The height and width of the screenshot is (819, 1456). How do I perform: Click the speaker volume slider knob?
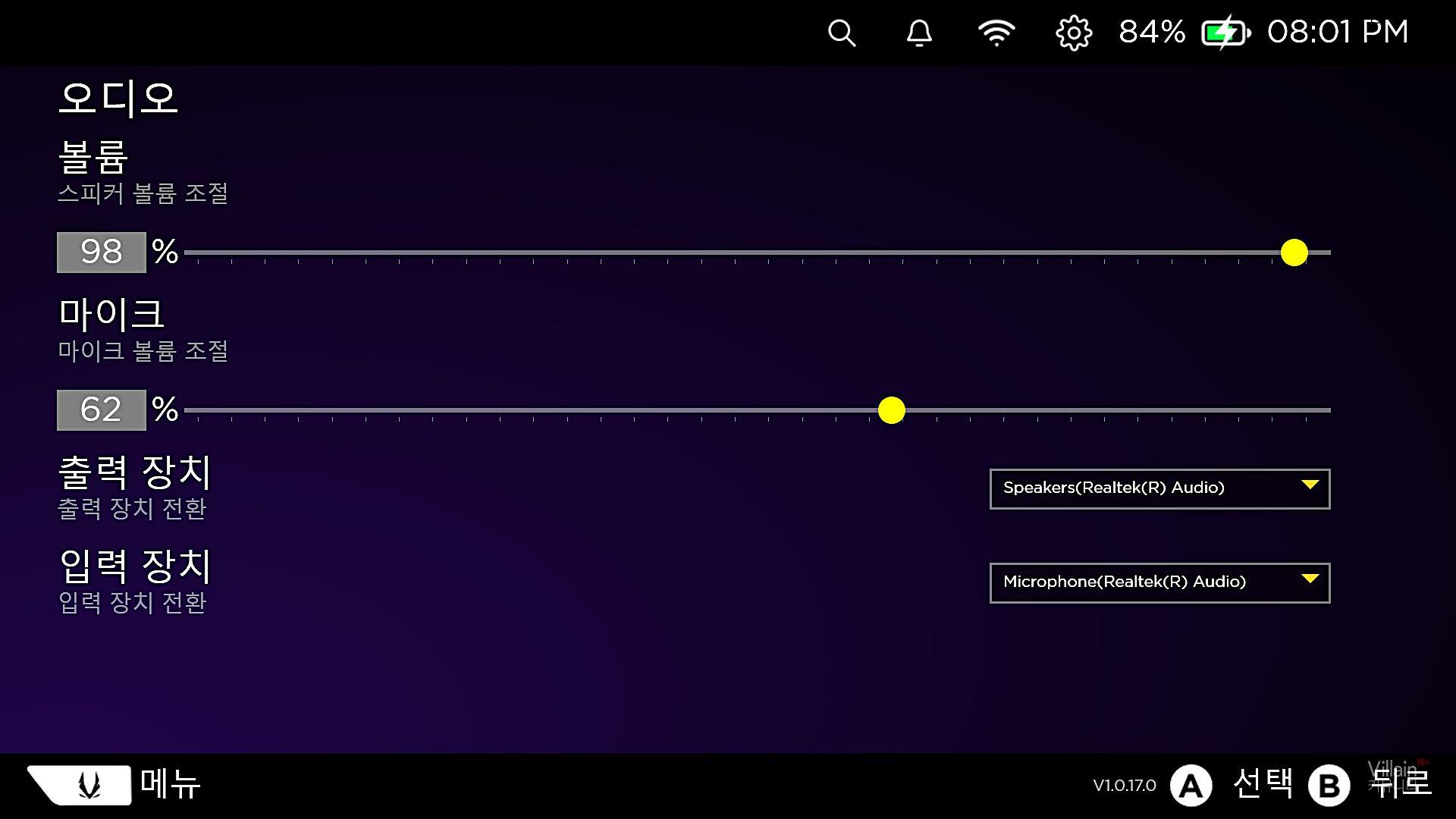point(1294,253)
